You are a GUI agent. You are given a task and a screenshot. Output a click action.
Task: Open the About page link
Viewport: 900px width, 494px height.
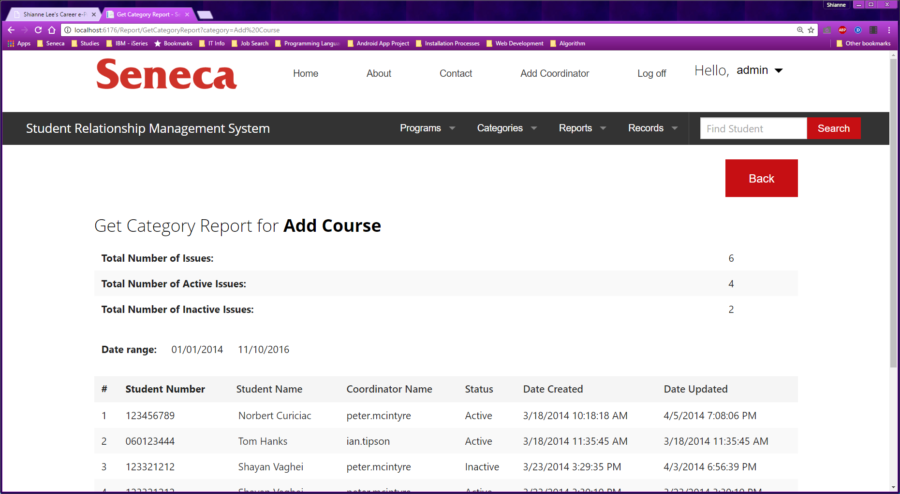[379, 73]
